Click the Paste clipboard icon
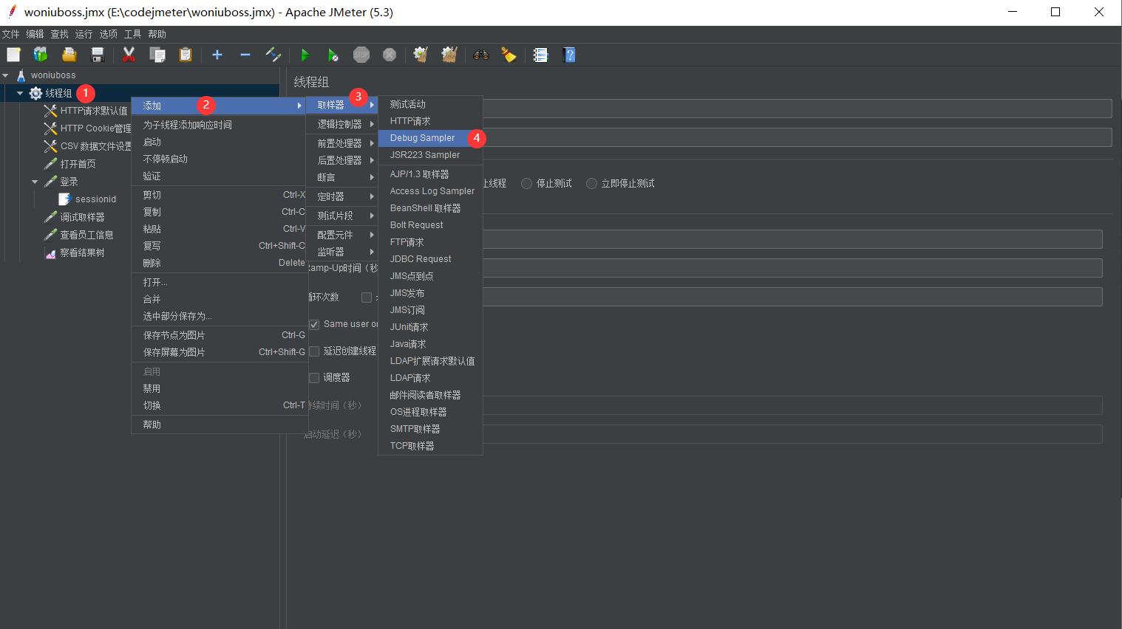The width and height of the screenshot is (1122, 629). (x=185, y=55)
